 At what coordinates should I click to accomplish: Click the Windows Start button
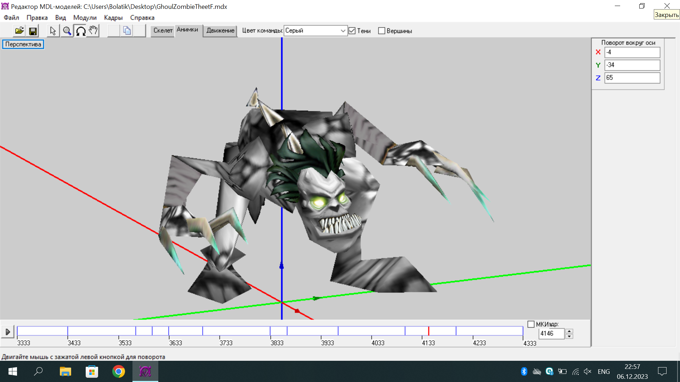point(13,371)
